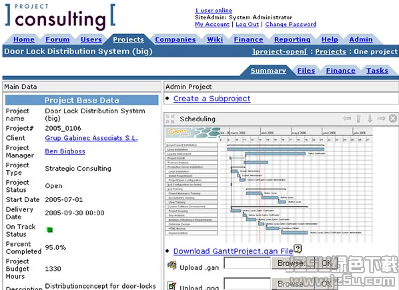Image resolution: width=399 pixels, height=290 pixels.
Task: Click the Strategic Consulting project type value
Action: click(78, 169)
